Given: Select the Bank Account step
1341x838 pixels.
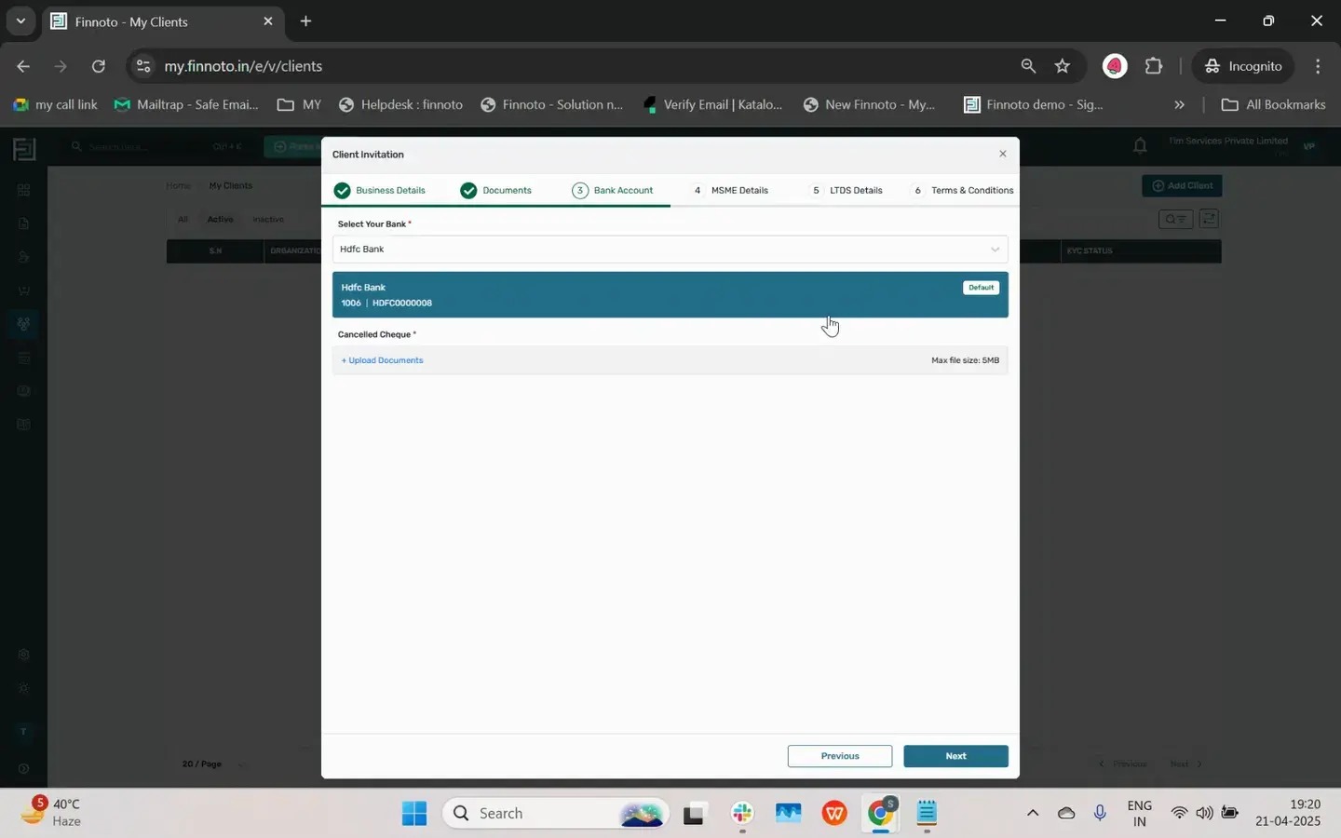Looking at the screenshot, I should 613,190.
